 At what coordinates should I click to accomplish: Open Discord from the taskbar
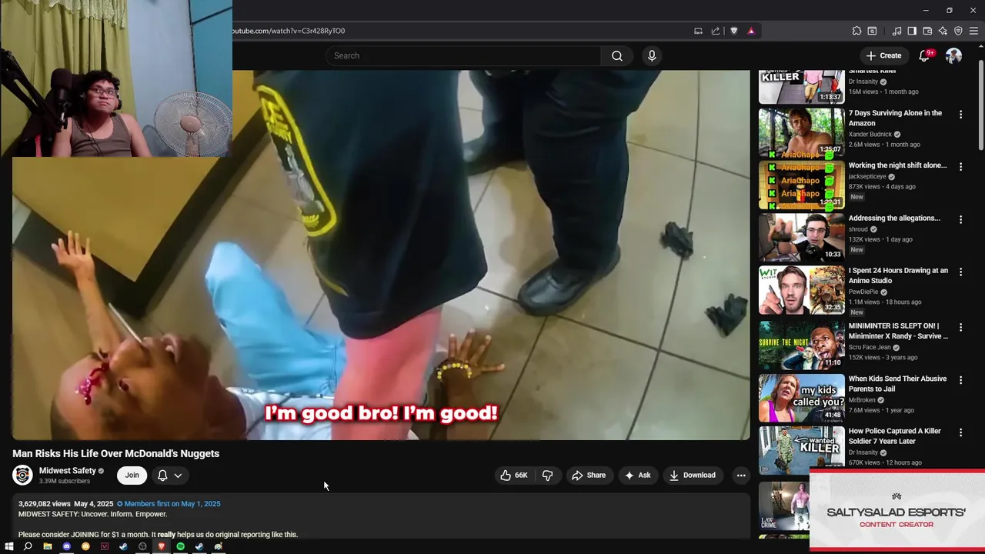(x=66, y=546)
